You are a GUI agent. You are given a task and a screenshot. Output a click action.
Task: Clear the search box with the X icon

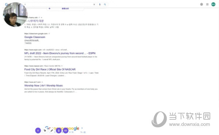point(94,4)
